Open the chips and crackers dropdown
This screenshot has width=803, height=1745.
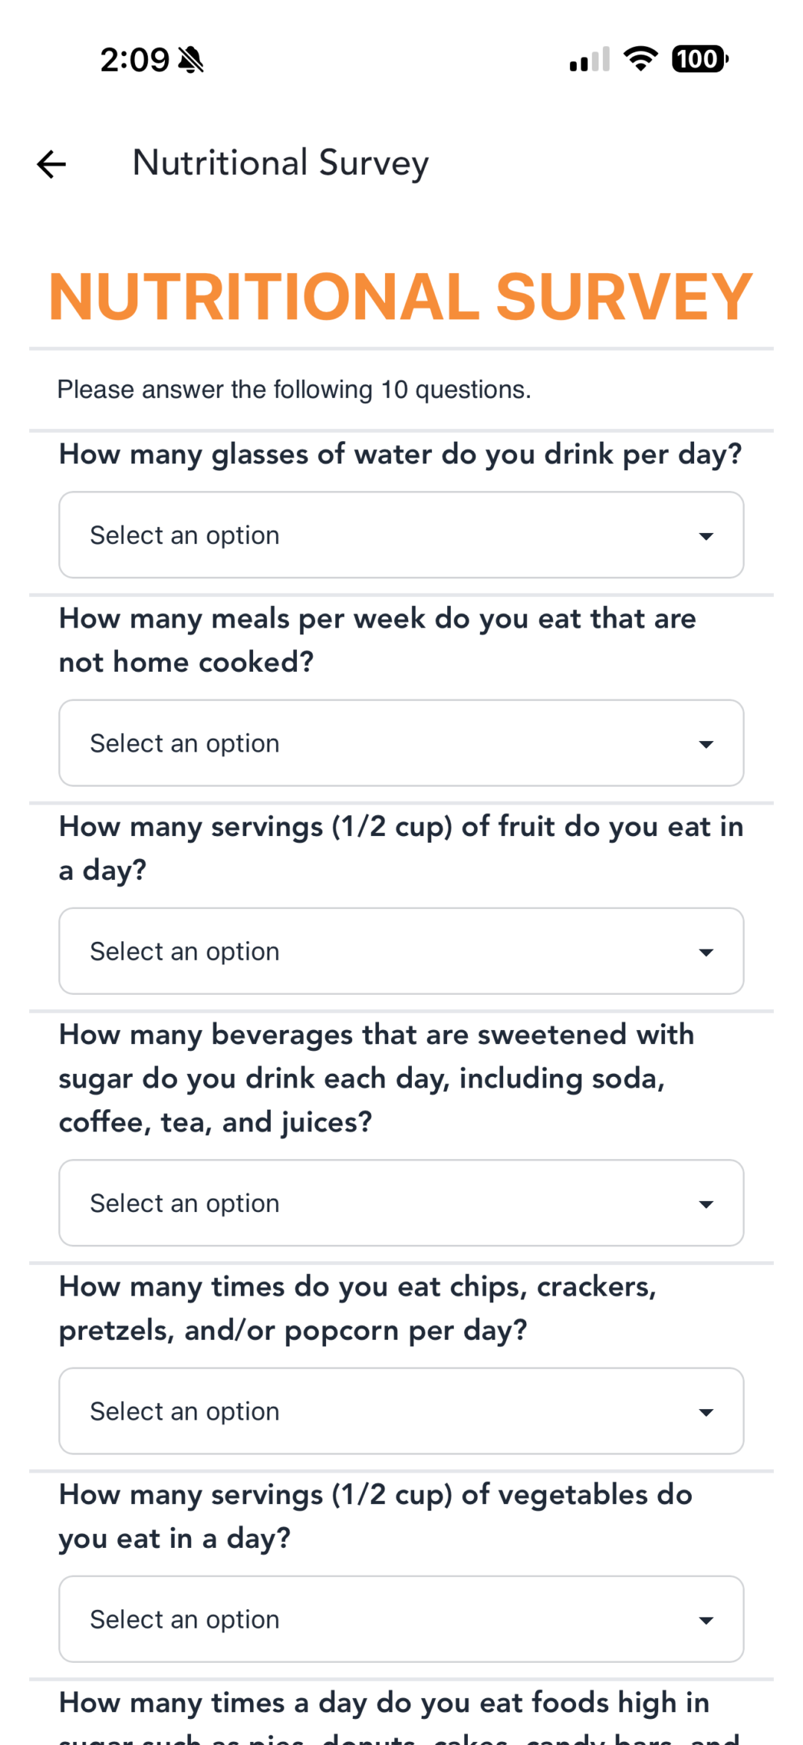pyautogui.click(x=401, y=1411)
